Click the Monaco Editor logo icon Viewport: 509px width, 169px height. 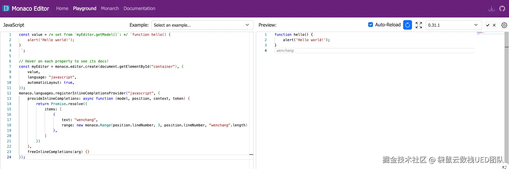[6, 8]
